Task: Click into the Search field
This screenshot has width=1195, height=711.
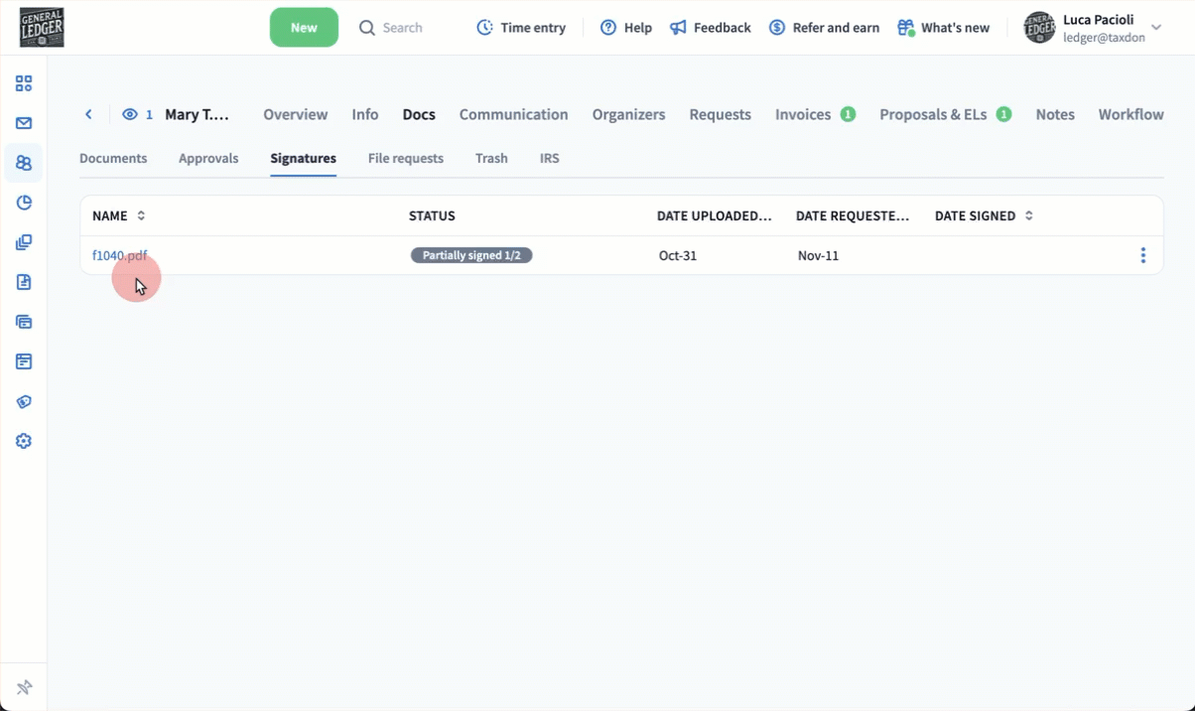Action: 402,28
